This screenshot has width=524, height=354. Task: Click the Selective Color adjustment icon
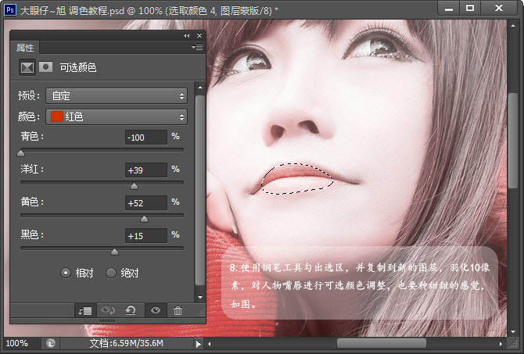pos(27,67)
